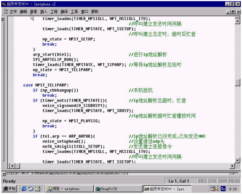Expand the 帮助 (Help) menu
The height and width of the screenshot is (194, 242).
tap(95, 12)
